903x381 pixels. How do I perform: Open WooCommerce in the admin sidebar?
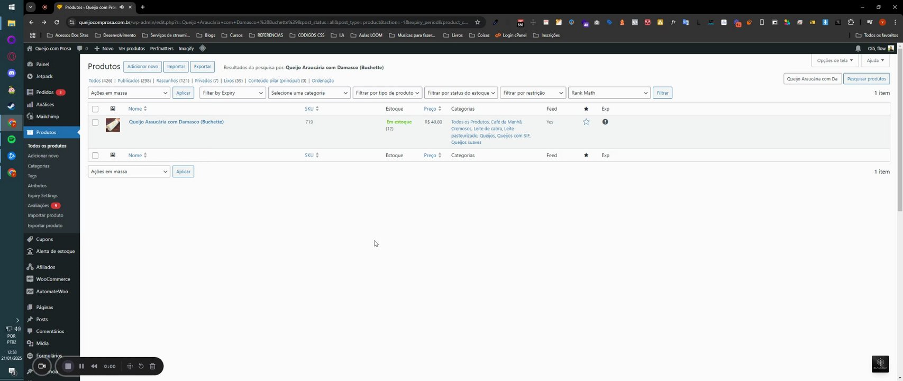tap(53, 279)
